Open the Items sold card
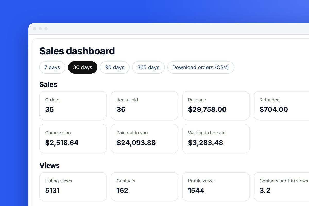The width and height of the screenshot is (309, 206). point(144,106)
